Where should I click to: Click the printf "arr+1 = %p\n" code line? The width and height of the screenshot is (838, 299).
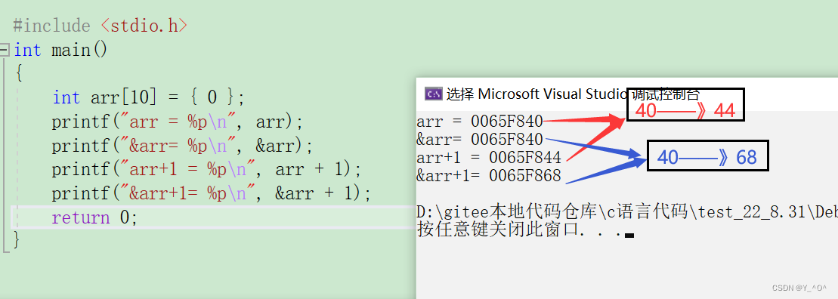(x=207, y=170)
